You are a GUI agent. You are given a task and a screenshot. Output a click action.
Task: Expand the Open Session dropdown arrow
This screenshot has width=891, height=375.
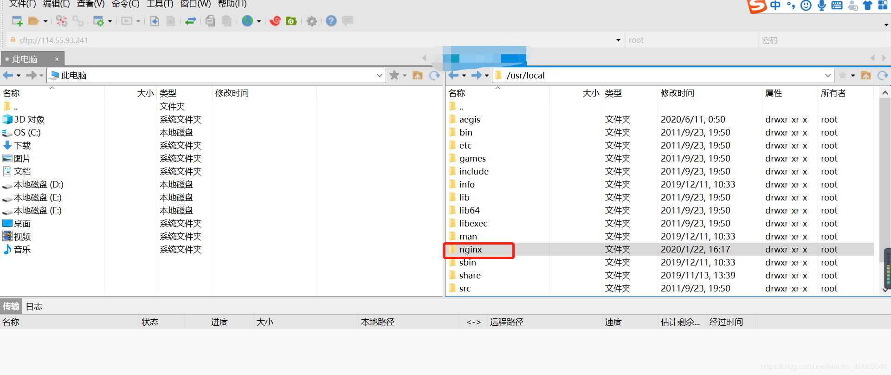coord(45,21)
